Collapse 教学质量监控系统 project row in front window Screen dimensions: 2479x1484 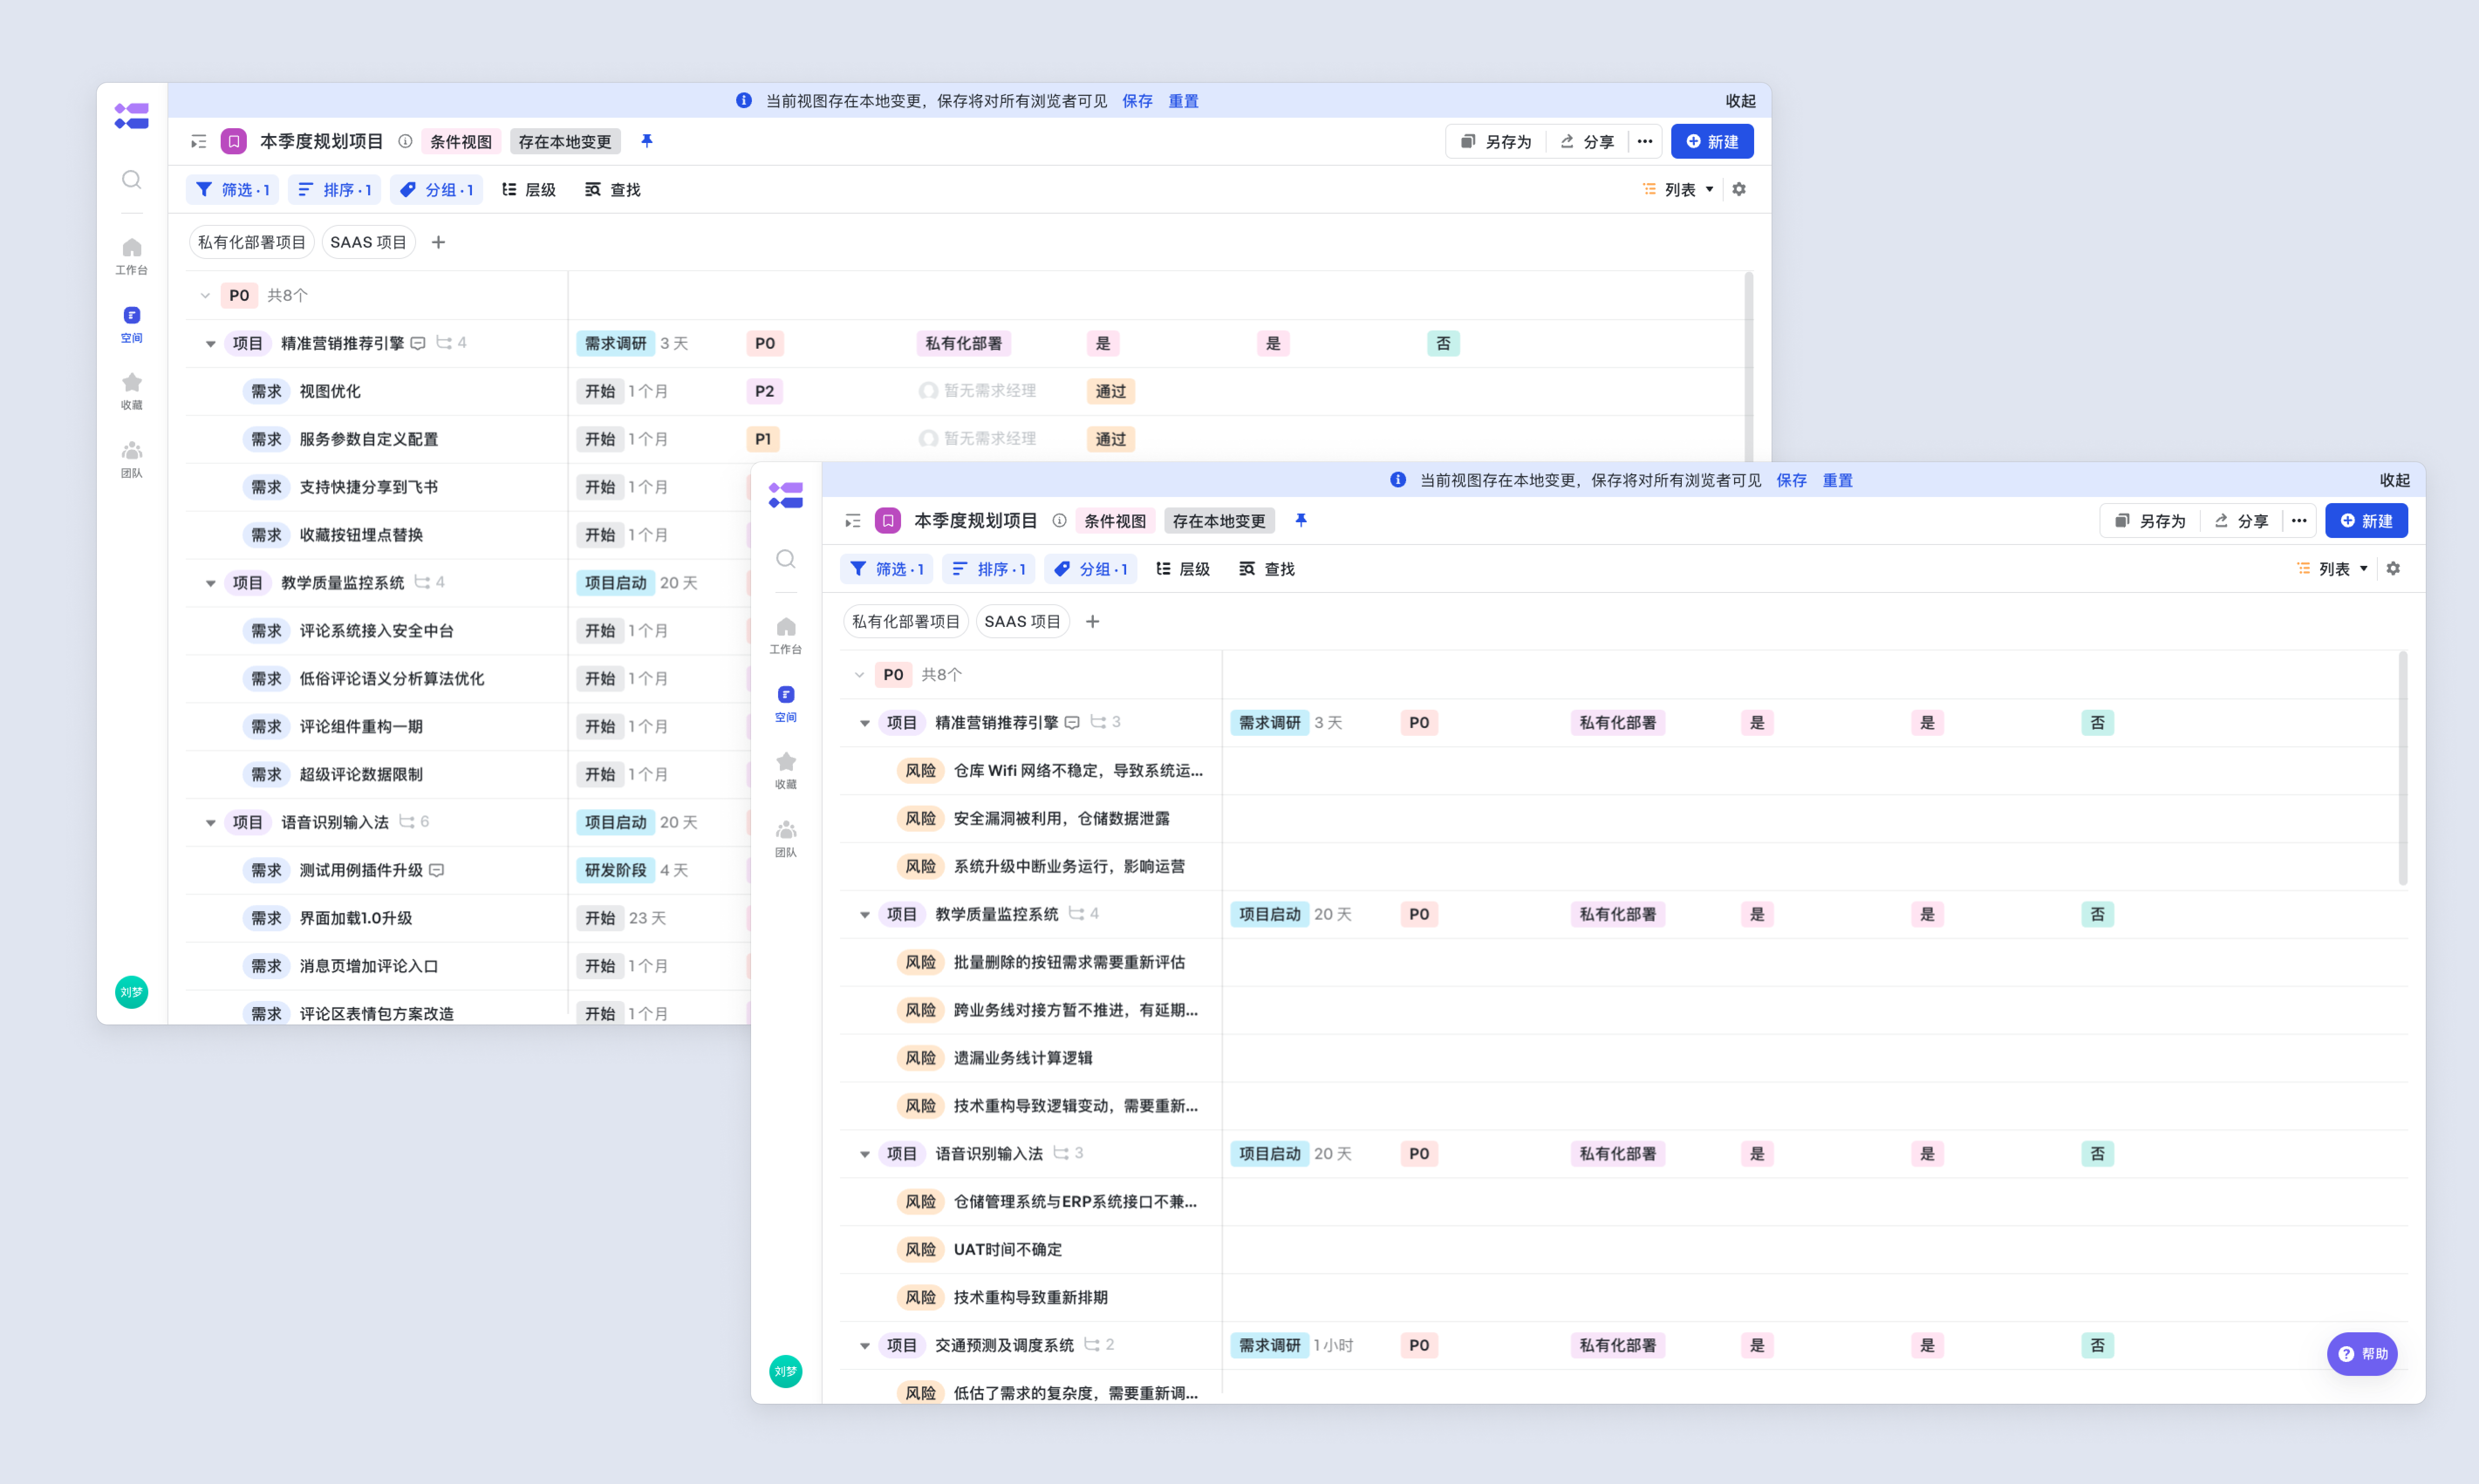[x=865, y=914]
